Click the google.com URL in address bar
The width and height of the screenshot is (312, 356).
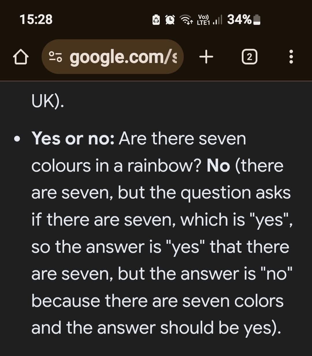click(123, 57)
